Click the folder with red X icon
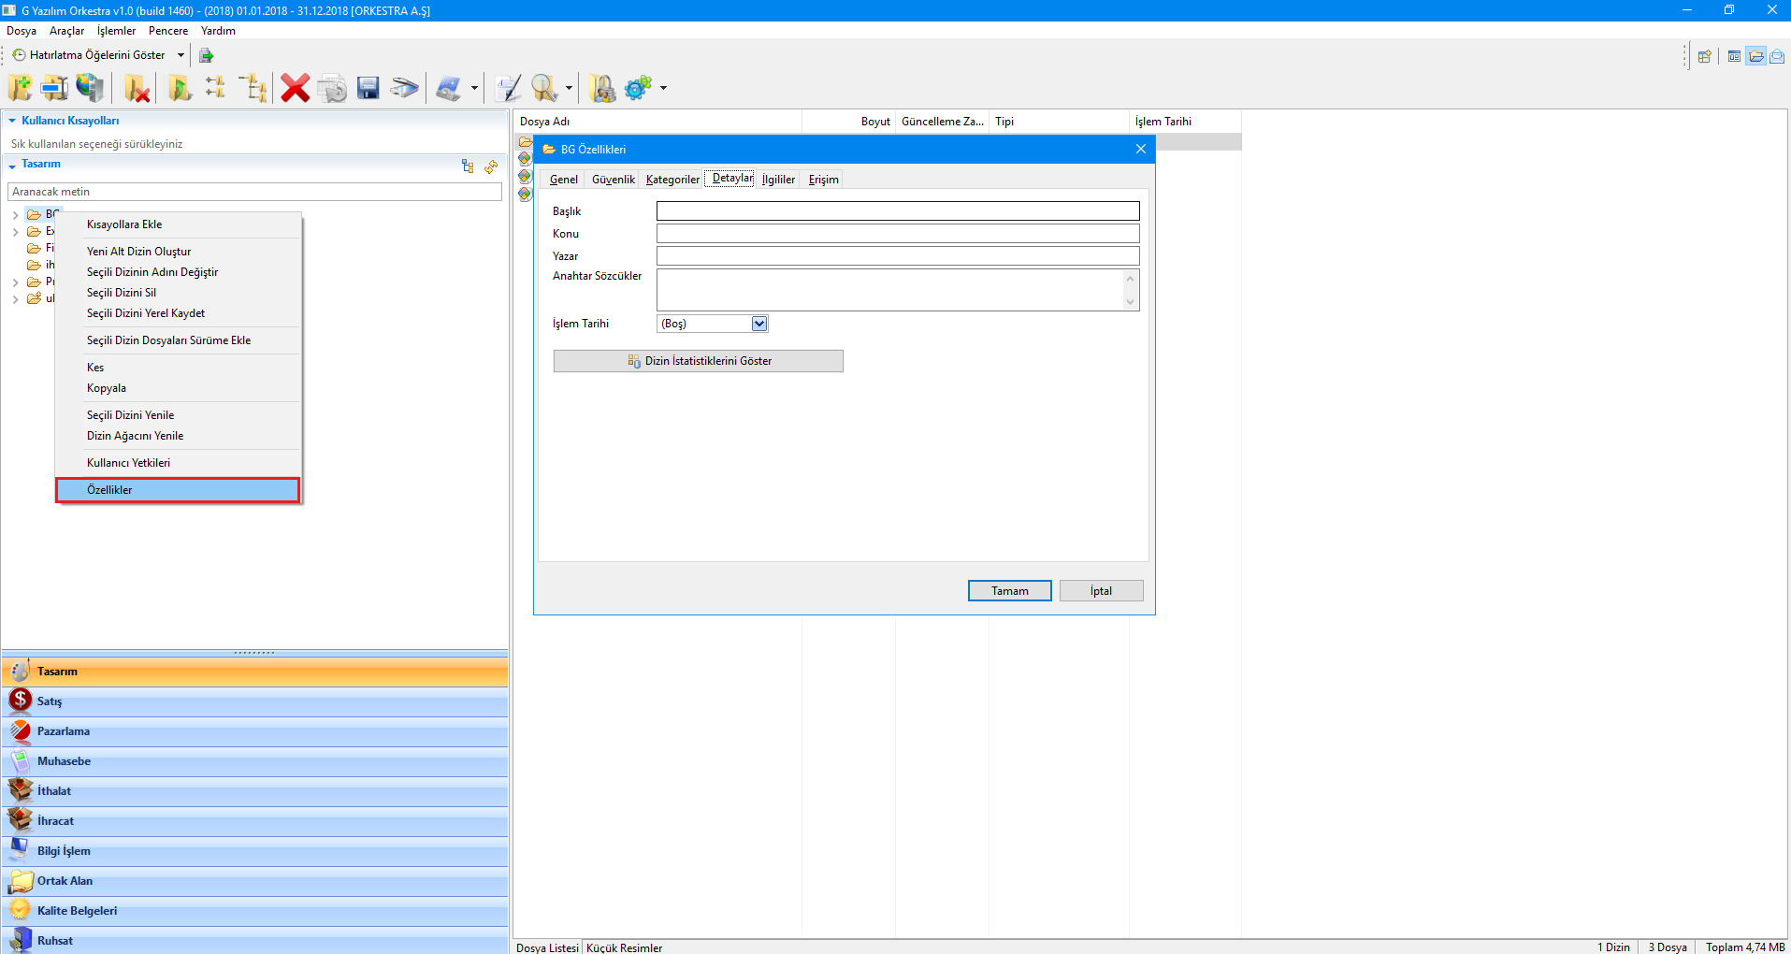Screen dimensions: 1791x954 pos(137,88)
